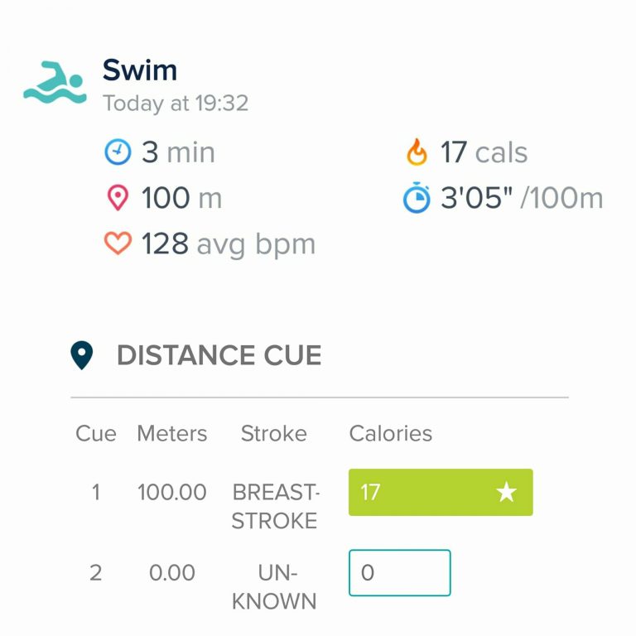
Task: Click the Stroke column header
Action: tap(274, 433)
